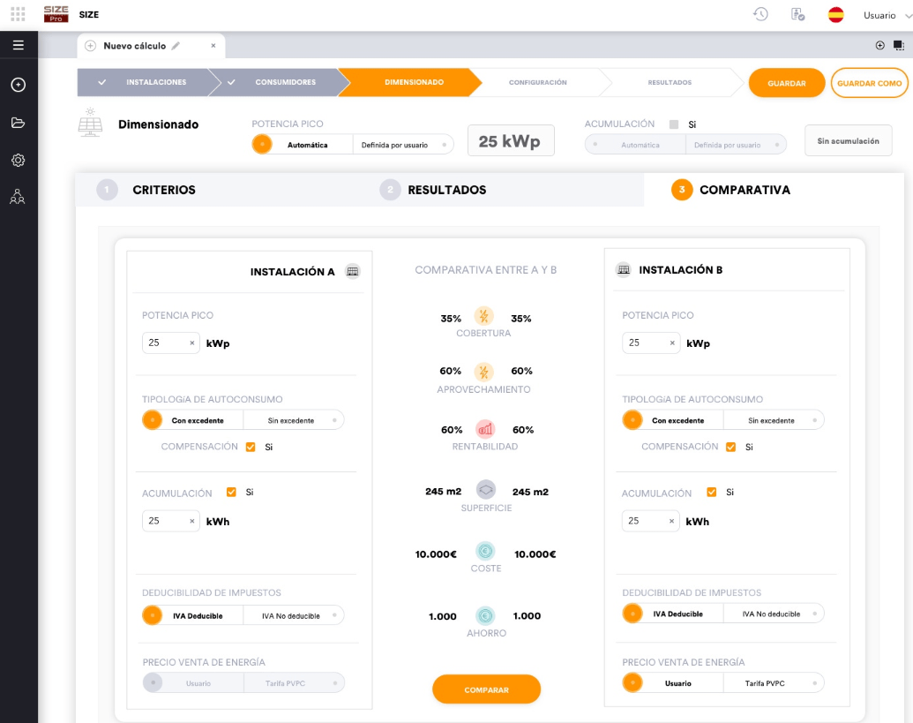Open the folder icon in sidebar

click(x=18, y=123)
